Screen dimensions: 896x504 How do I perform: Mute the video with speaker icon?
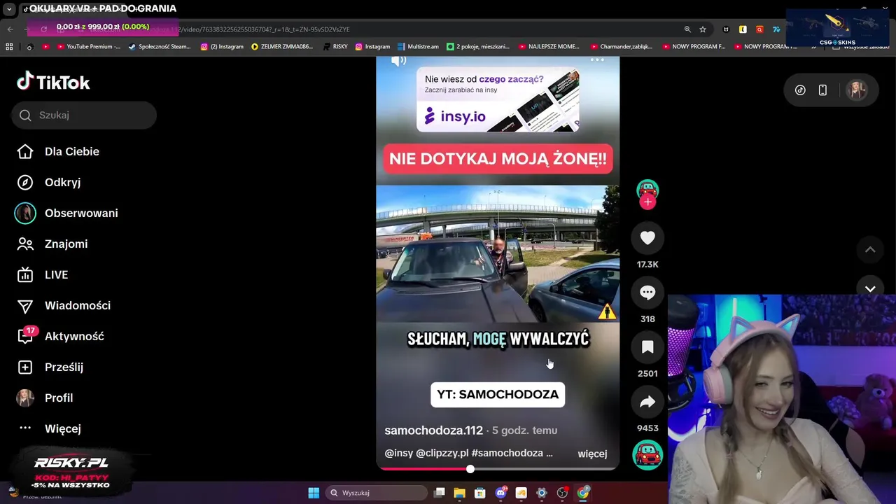398,60
